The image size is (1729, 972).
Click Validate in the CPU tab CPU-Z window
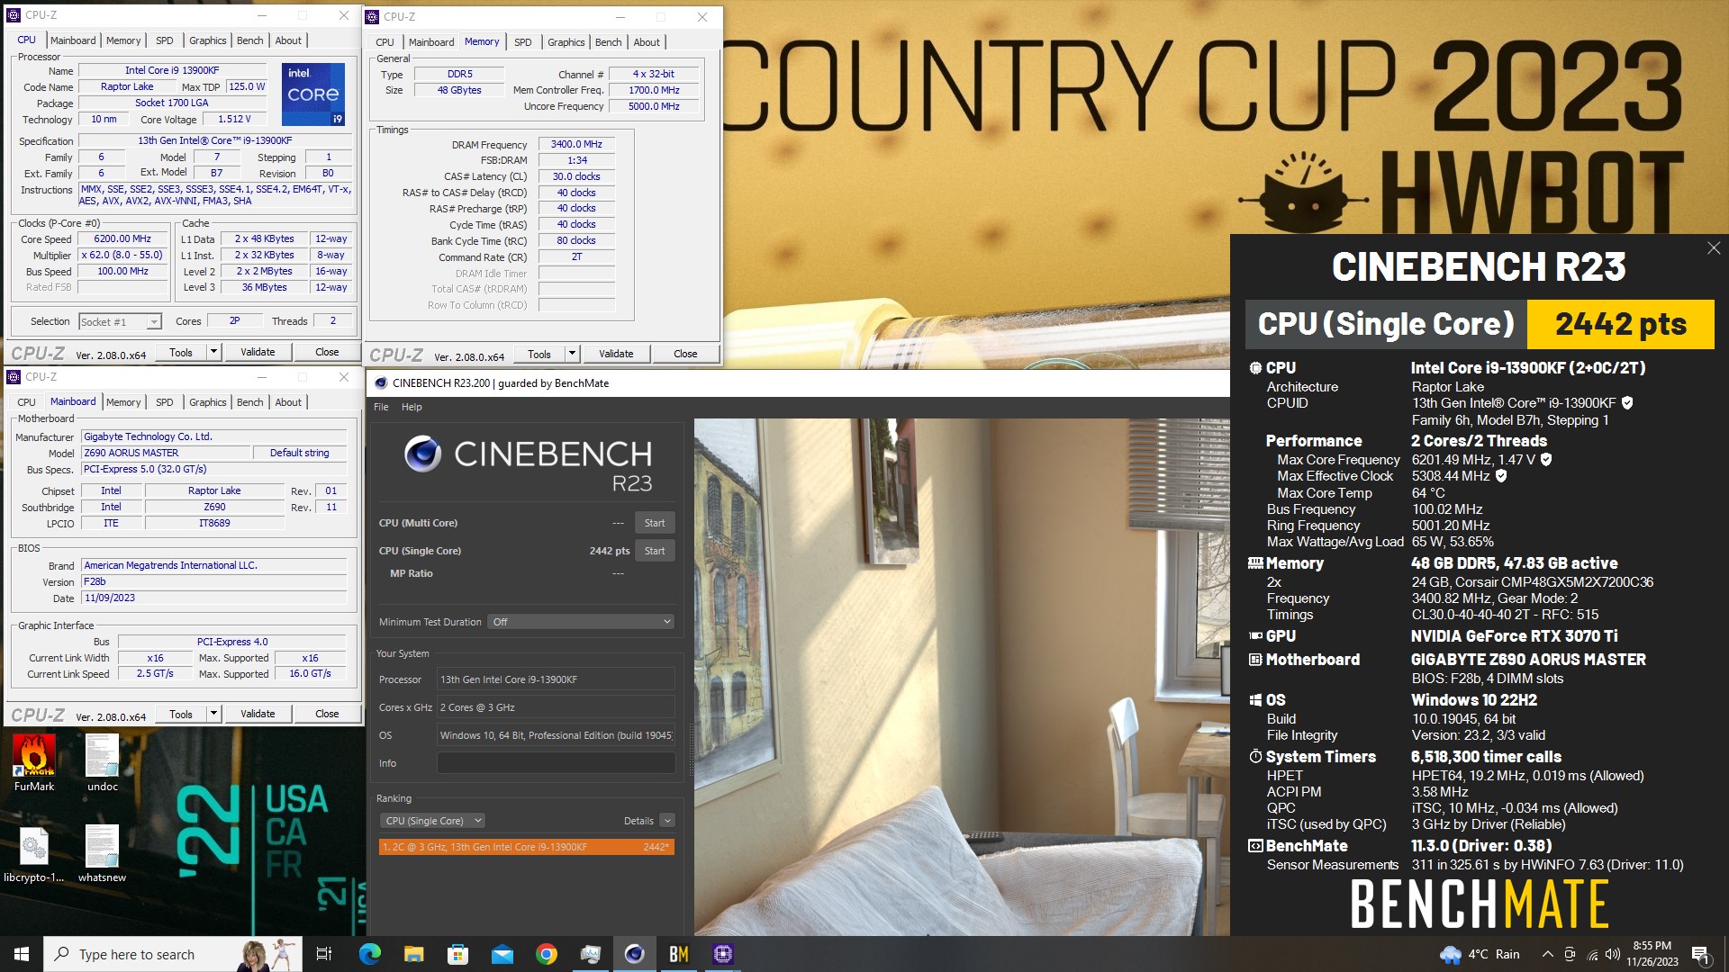[258, 352]
